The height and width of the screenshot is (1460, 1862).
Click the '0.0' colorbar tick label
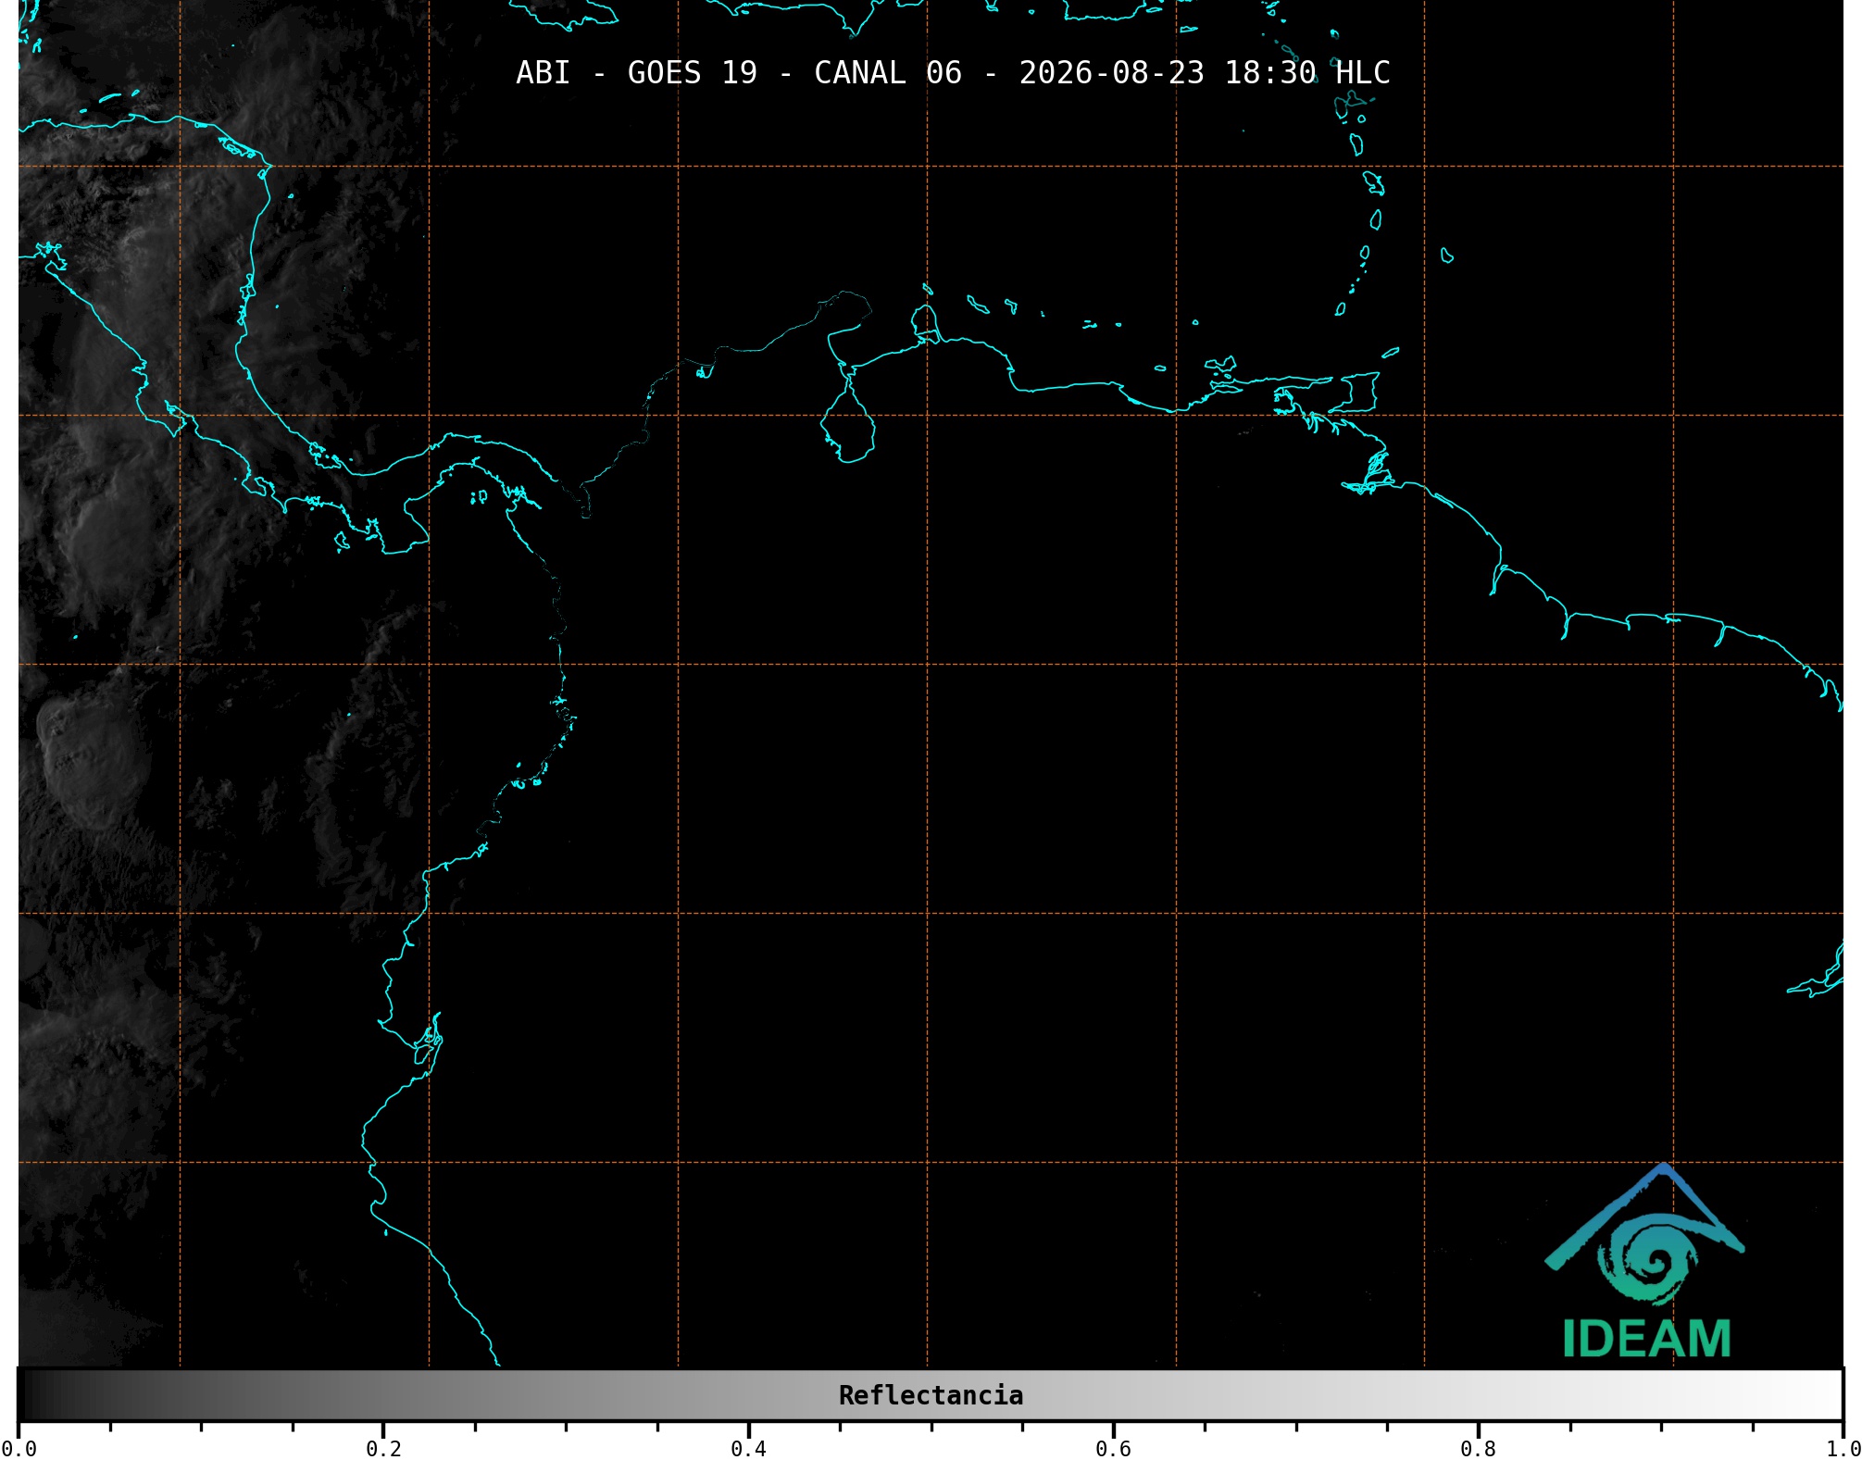point(19,1449)
